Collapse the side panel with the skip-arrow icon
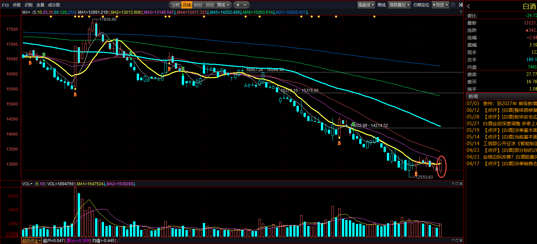 coord(460,5)
